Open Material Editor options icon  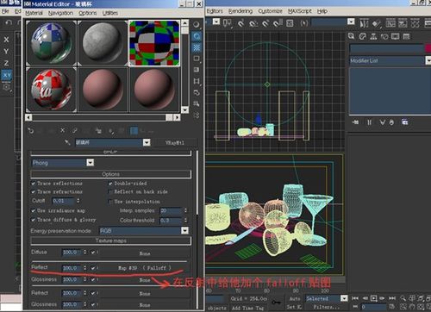197,92
